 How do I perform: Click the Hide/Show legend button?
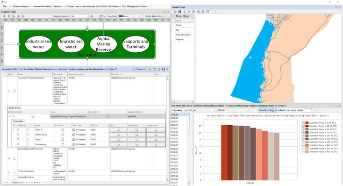[268, 110]
